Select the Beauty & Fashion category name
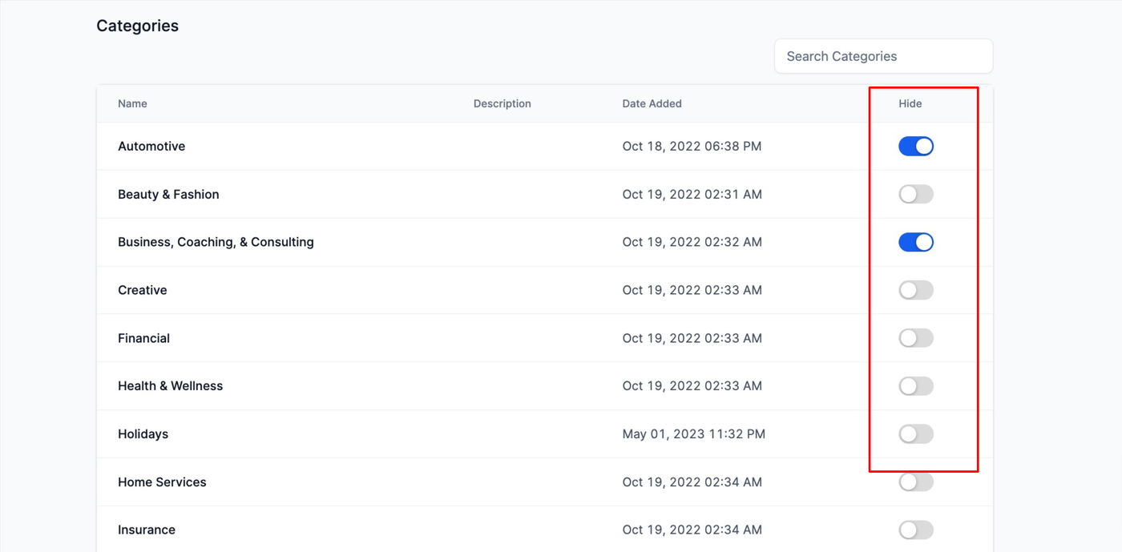This screenshot has height=552, width=1122. 168,194
